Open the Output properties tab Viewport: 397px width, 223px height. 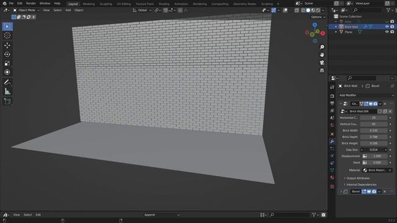tap(332, 103)
